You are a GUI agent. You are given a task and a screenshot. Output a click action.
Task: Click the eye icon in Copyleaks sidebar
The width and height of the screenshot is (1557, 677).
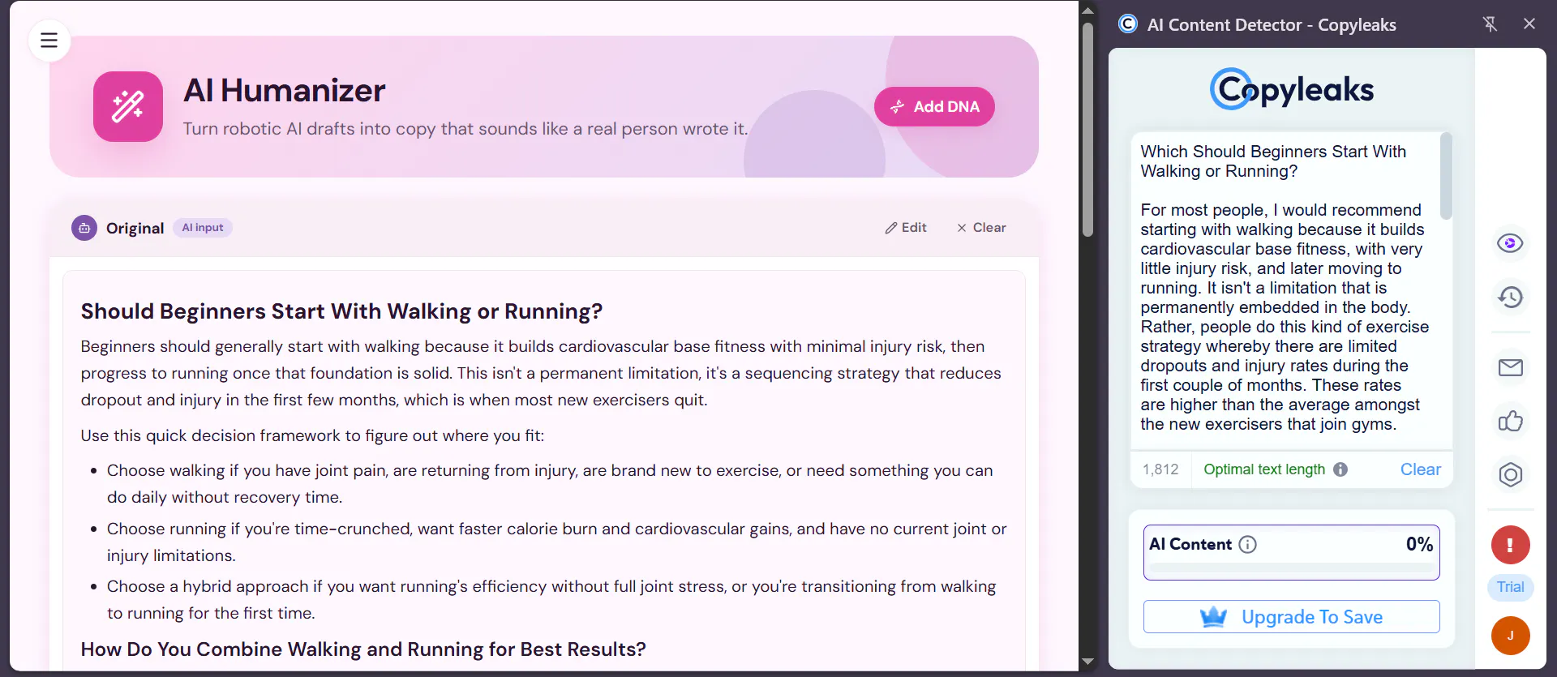pos(1510,243)
